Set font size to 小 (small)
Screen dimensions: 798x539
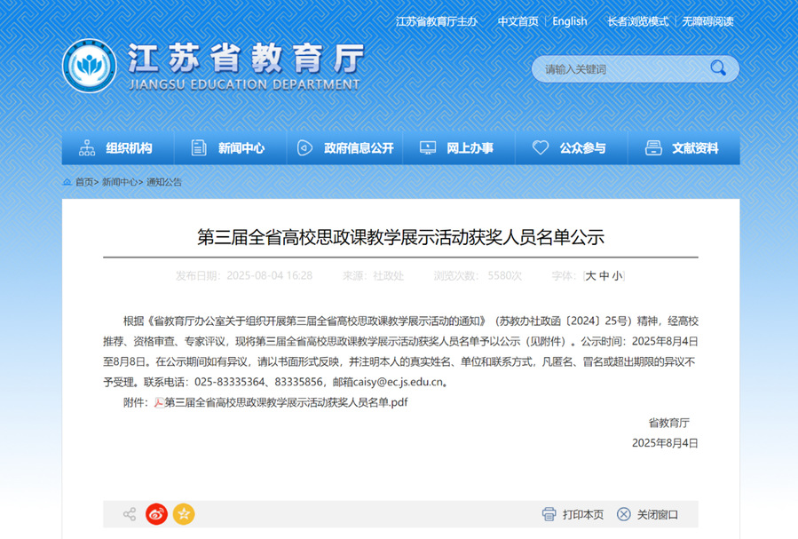617,276
